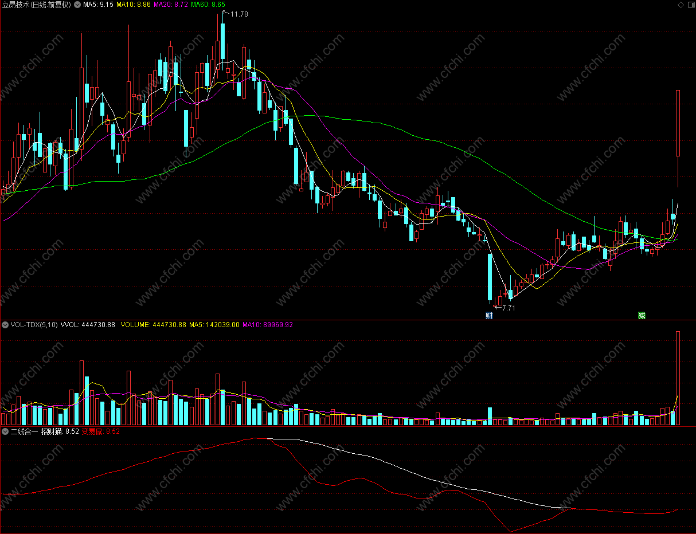The width and height of the screenshot is (696, 534).
Task: Open the 二线合一 indicator dropdown arrow
Action: pyautogui.click(x=5, y=431)
